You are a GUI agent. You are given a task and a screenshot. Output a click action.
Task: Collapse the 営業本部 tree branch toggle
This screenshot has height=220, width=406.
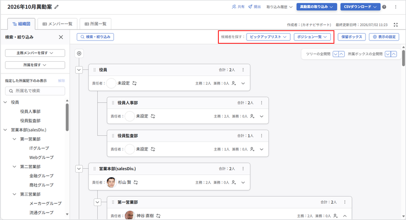79,169
